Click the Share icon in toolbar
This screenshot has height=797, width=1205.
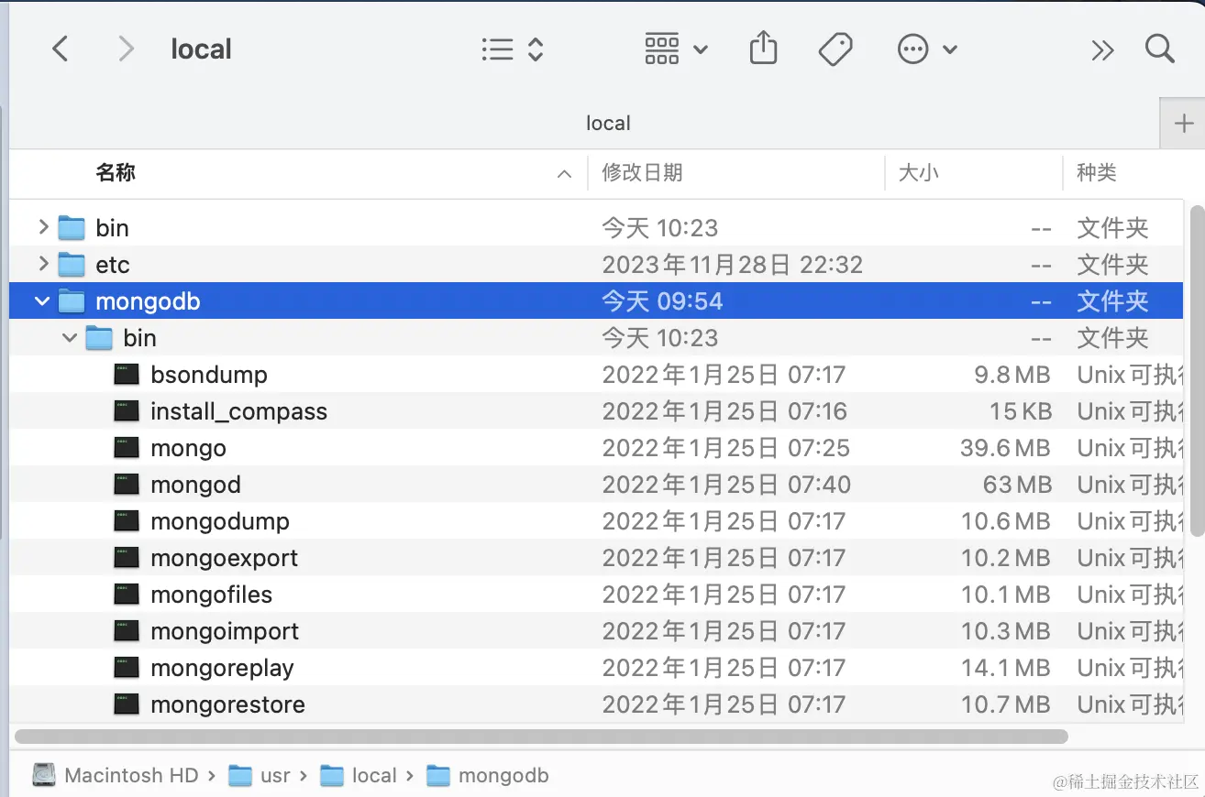[763, 48]
